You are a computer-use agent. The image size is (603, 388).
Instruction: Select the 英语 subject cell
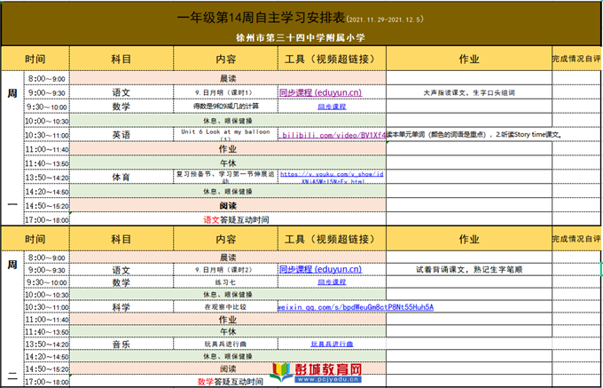click(x=121, y=135)
